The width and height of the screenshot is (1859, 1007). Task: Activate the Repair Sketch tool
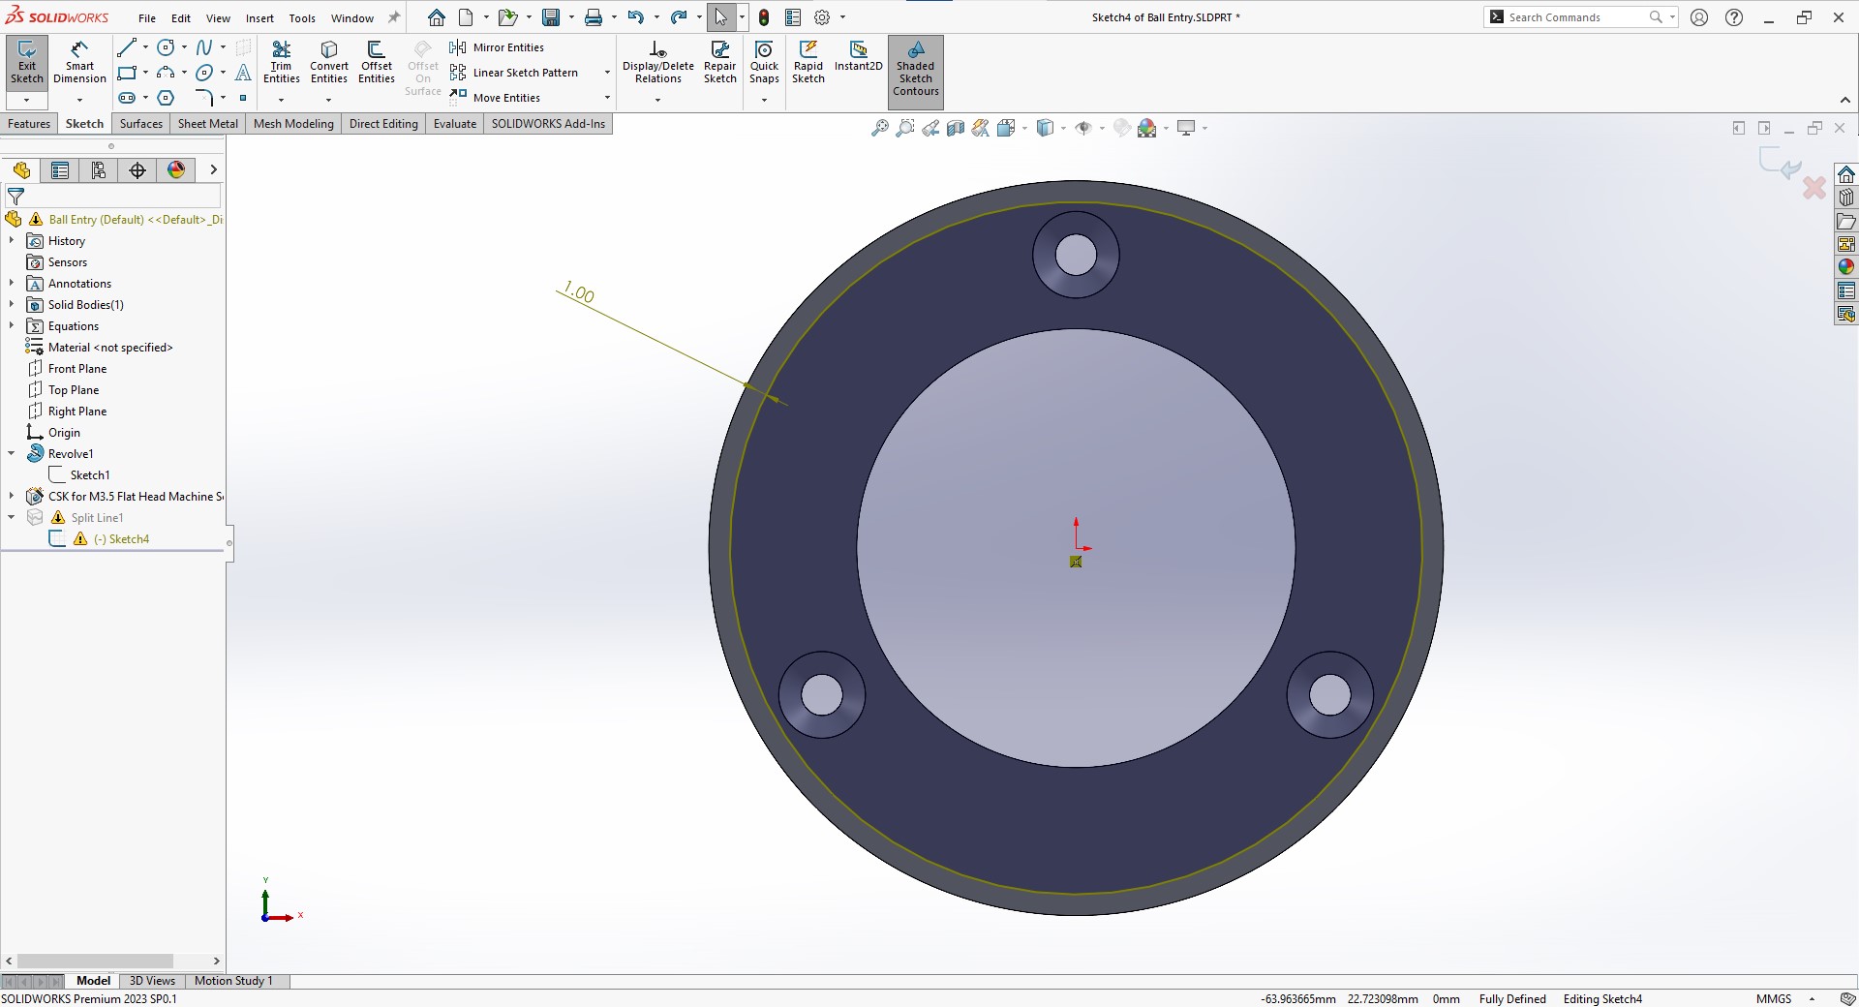point(719,60)
